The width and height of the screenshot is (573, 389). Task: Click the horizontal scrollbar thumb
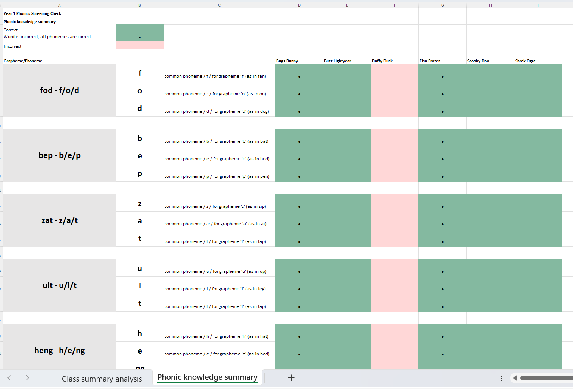546,378
